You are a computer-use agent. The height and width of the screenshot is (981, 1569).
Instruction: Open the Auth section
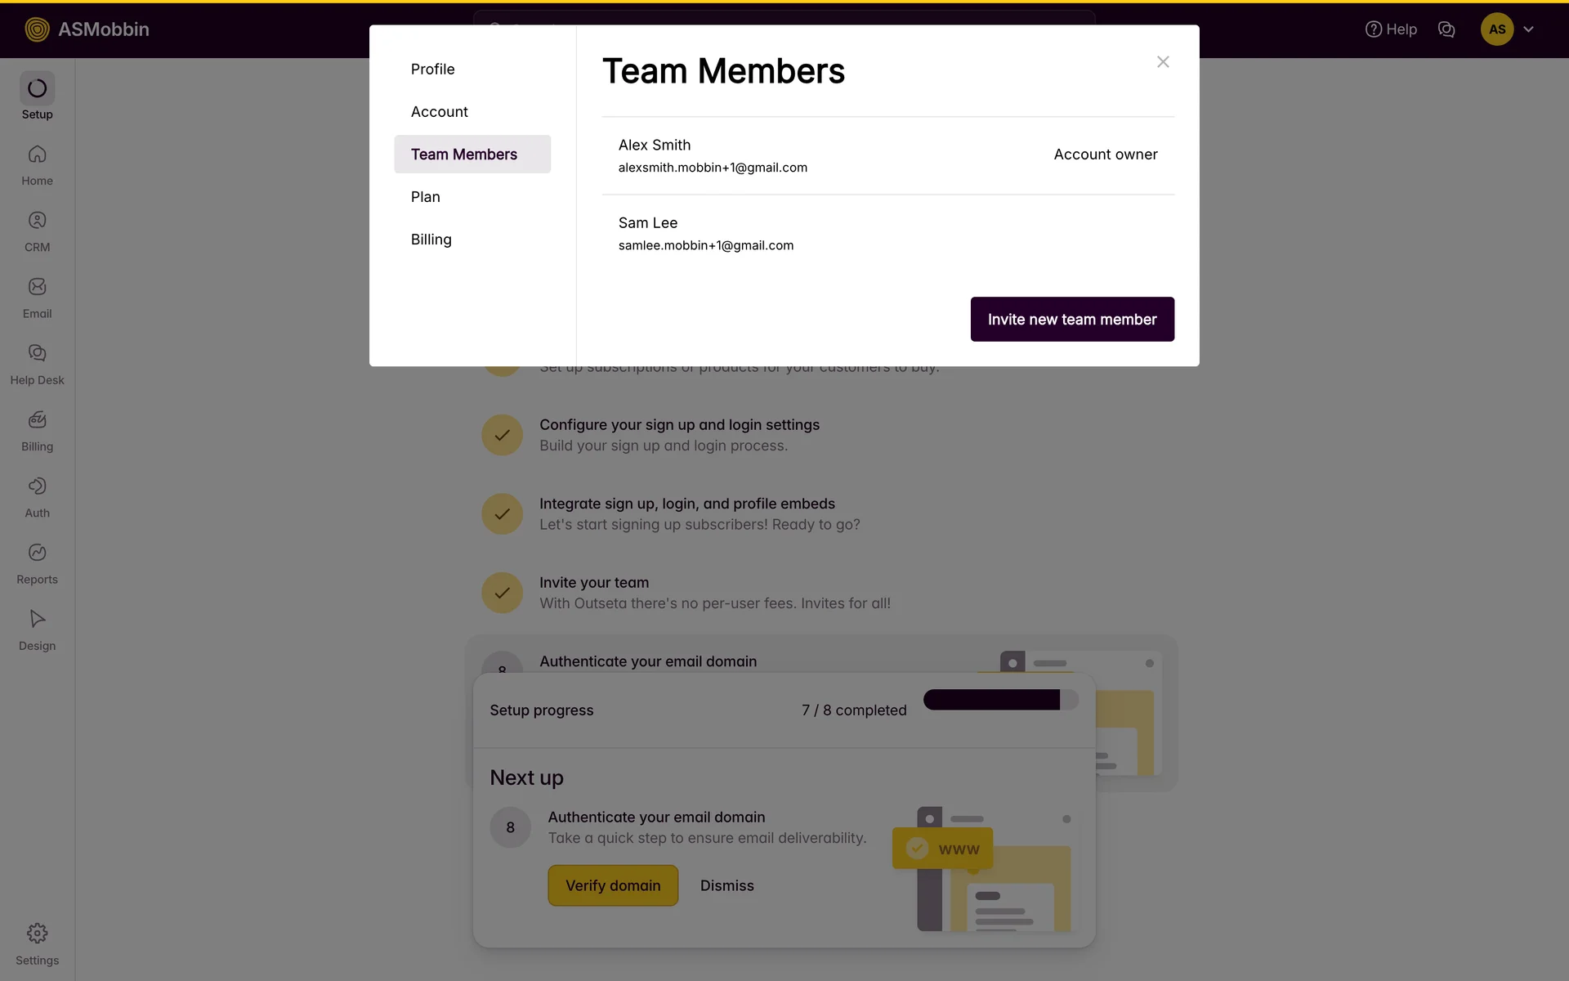click(x=37, y=496)
